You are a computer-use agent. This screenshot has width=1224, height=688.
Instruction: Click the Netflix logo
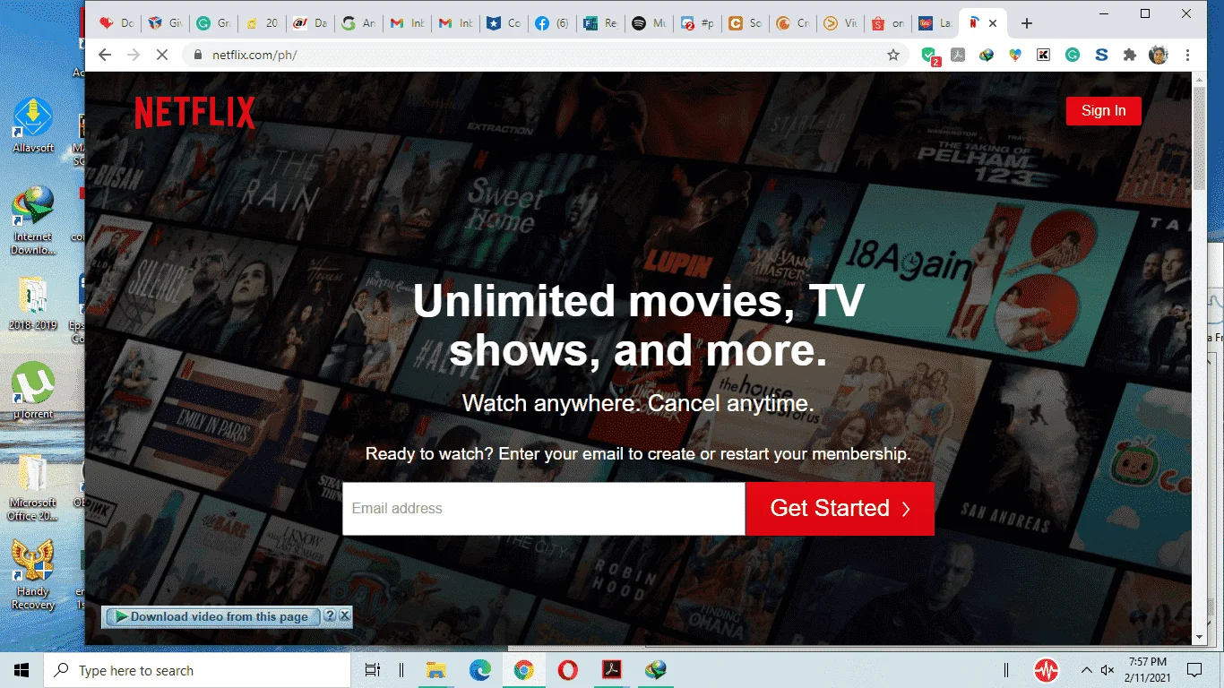[194, 113]
